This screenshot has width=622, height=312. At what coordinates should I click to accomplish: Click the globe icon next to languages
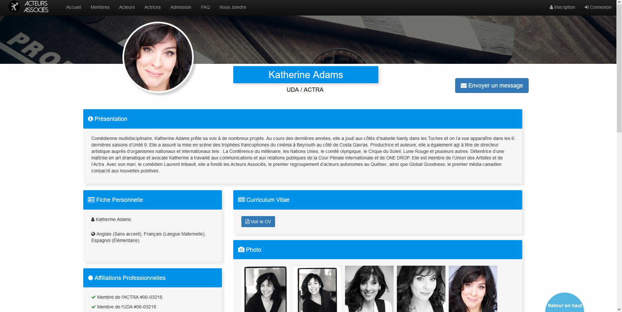(93, 234)
